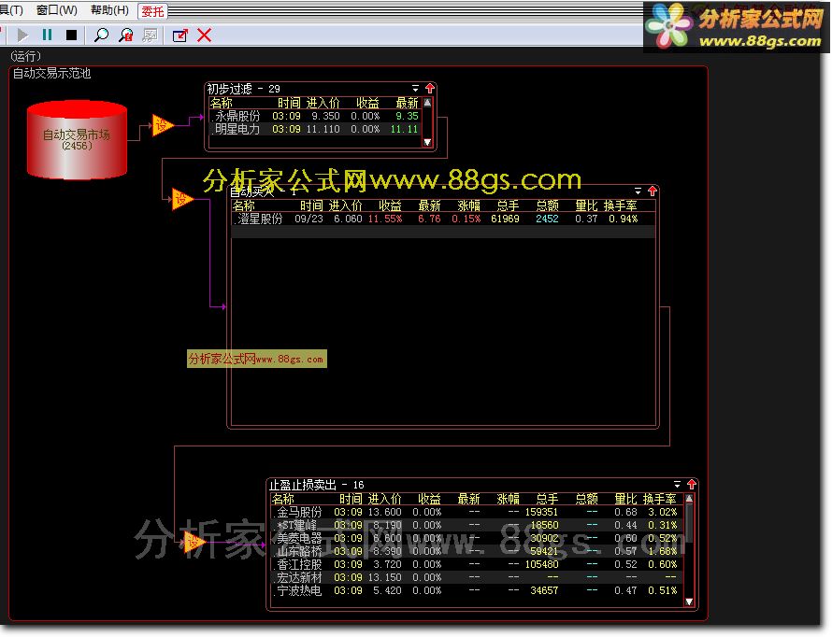
Task: Click red up arrow on 自动买入 panel
Action: point(653,191)
